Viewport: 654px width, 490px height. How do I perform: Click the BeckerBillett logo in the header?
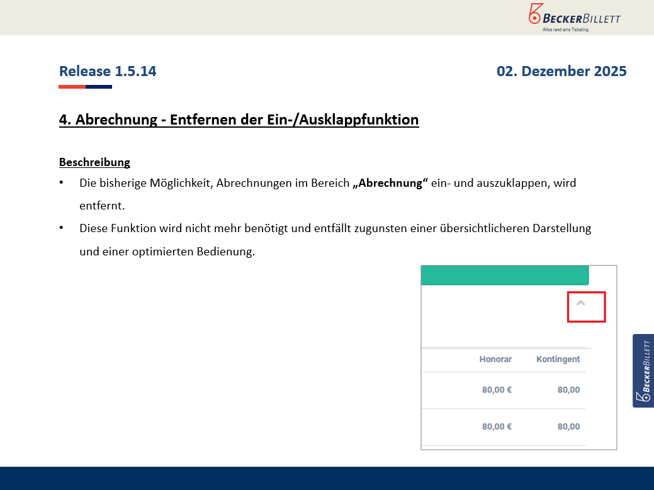point(574,15)
